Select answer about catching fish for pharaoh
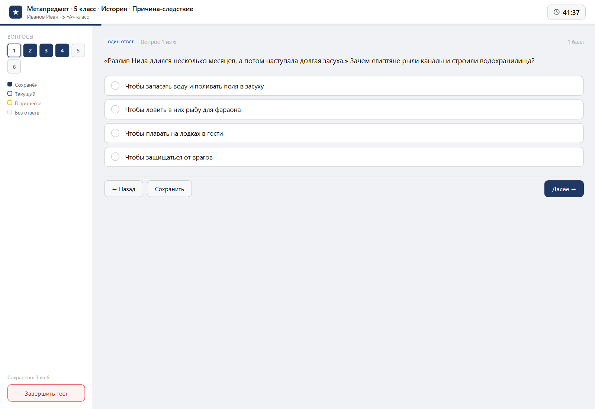The image size is (595, 409). [344, 110]
